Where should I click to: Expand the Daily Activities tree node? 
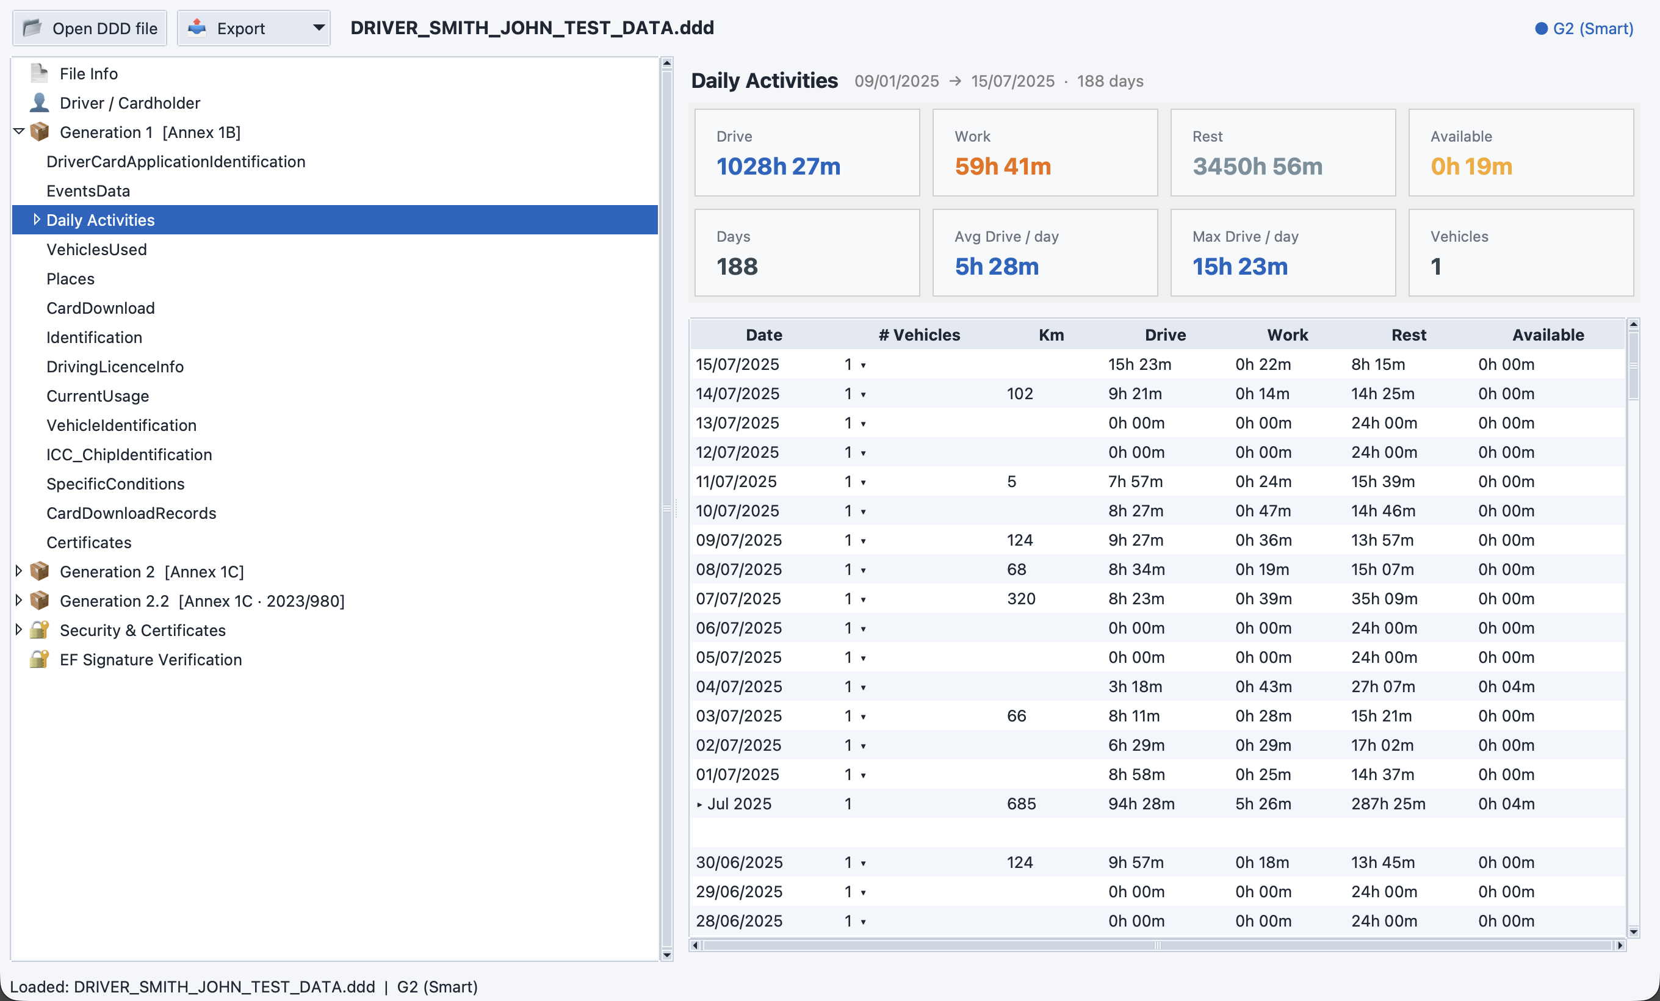pyautogui.click(x=37, y=220)
